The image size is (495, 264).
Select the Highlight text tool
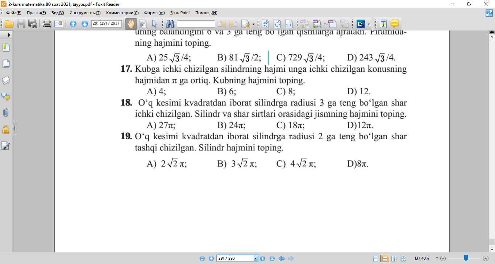(x=383, y=24)
